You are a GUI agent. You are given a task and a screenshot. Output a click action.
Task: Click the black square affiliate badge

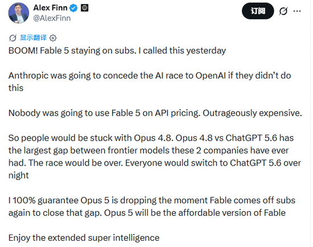pos(85,8)
